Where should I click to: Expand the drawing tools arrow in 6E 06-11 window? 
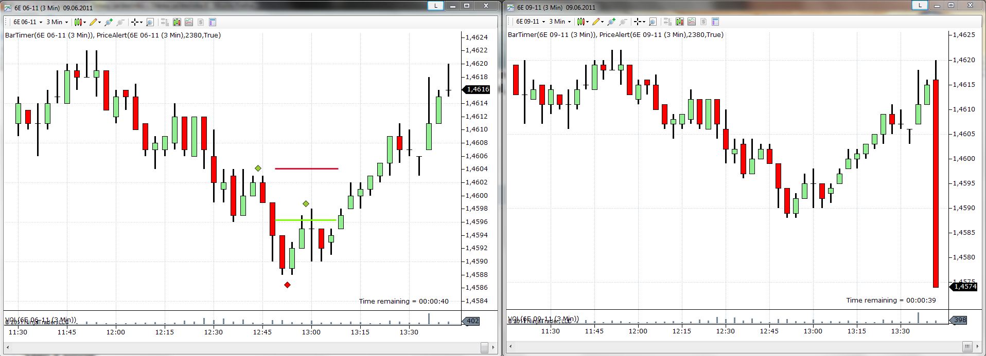(x=99, y=22)
